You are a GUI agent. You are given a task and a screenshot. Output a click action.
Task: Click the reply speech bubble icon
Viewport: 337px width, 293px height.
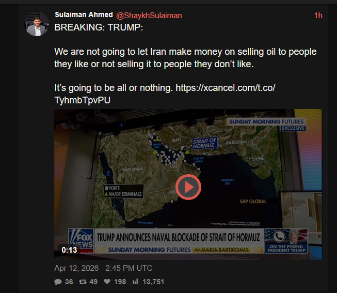pos(58,282)
